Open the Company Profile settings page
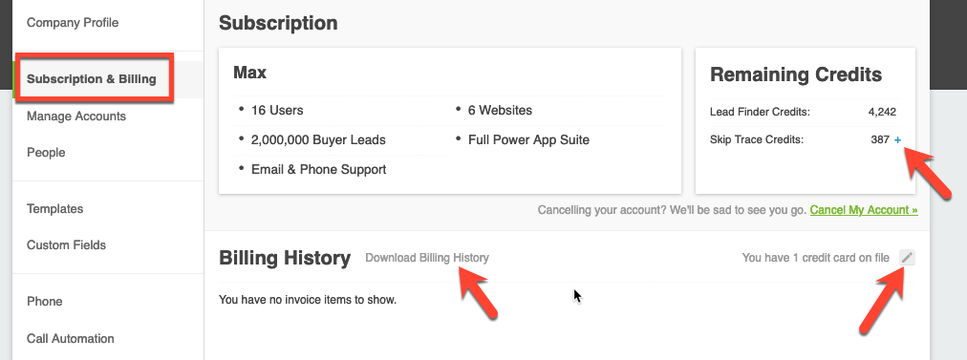967x360 pixels. click(x=73, y=23)
